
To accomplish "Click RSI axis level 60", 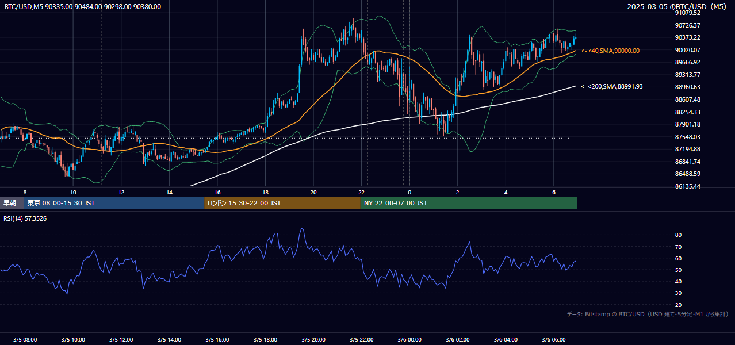I will point(678,258).
